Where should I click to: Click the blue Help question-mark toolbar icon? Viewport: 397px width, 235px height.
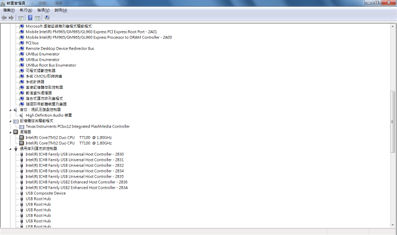click(30, 18)
